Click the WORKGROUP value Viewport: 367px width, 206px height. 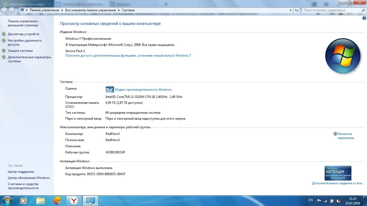(x=115, y=152)
